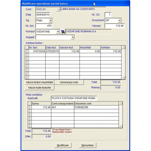Click the Nr. Crt. field
Screen dimensions: 151x151
coord(108,15)
